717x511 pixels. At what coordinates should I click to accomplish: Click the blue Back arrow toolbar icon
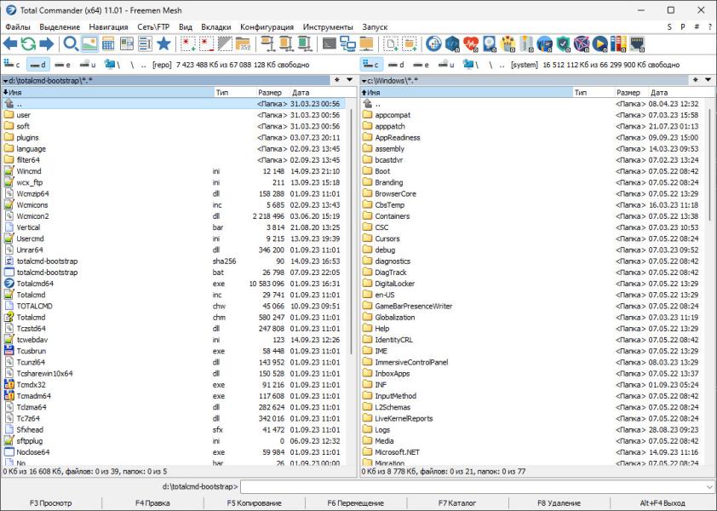click(x=10, y=44)
